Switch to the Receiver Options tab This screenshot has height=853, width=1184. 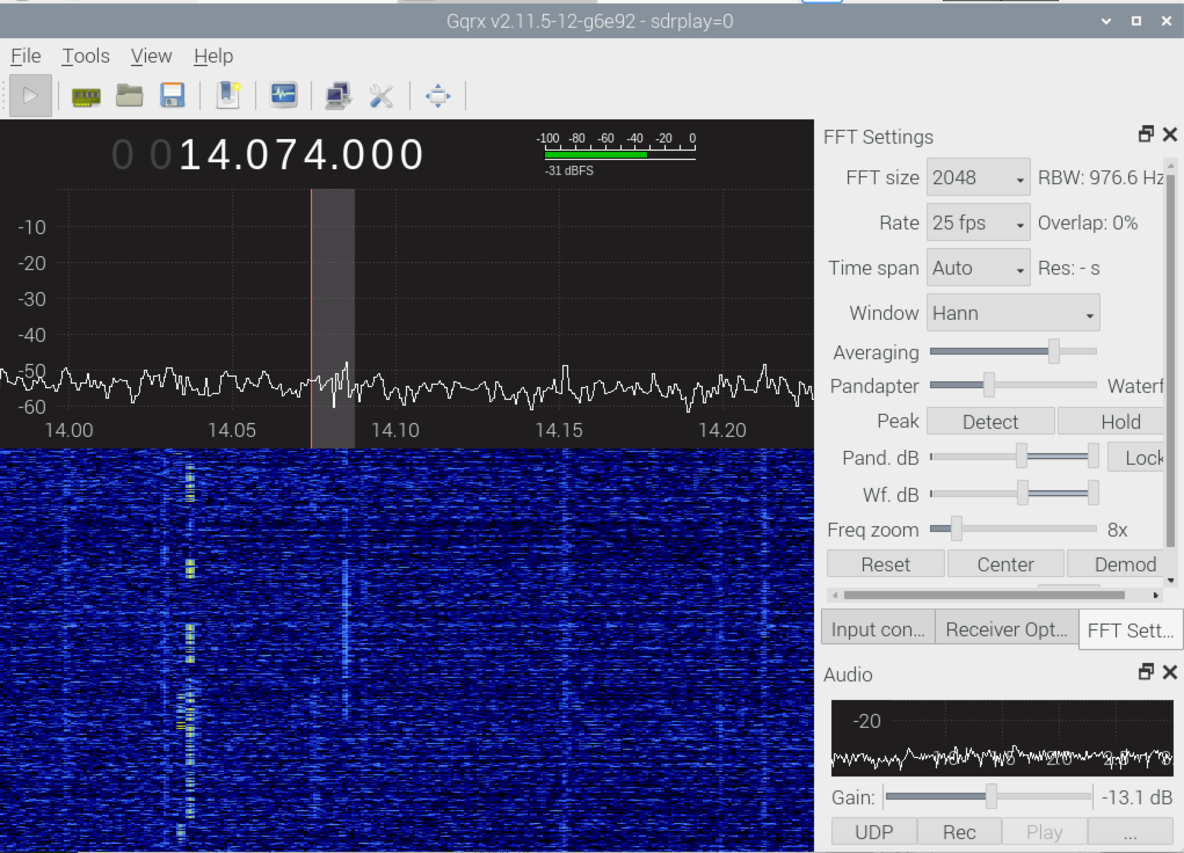pos(1006,629)
